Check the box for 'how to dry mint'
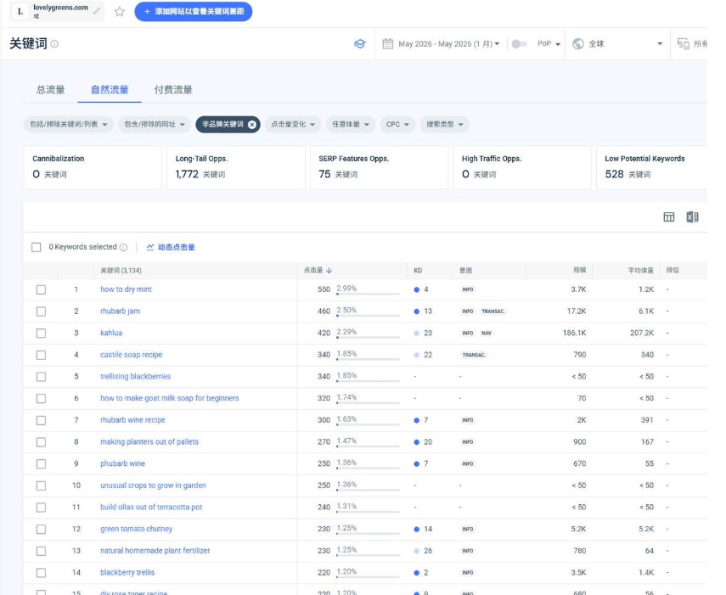The width and height of the screenshot is (726, 595). (42, 289)
